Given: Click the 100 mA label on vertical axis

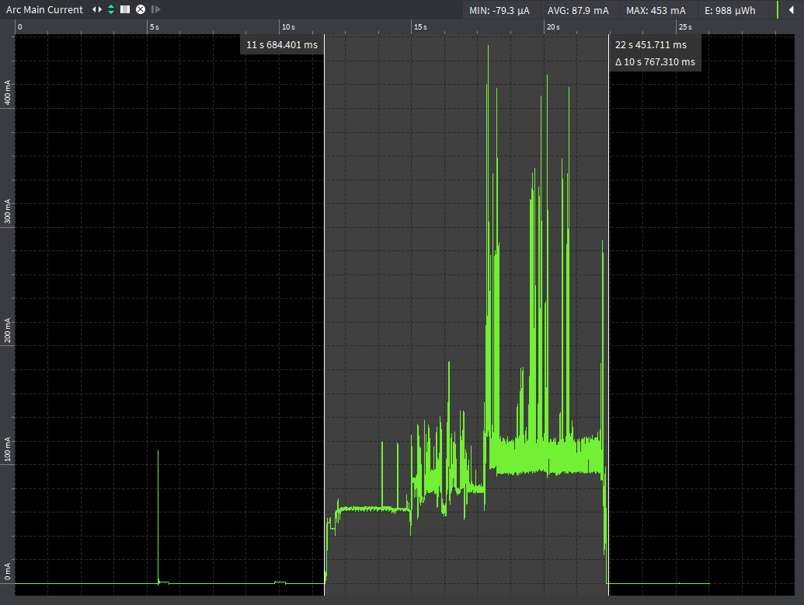Looking at the screenshot, I should point(7,449).
